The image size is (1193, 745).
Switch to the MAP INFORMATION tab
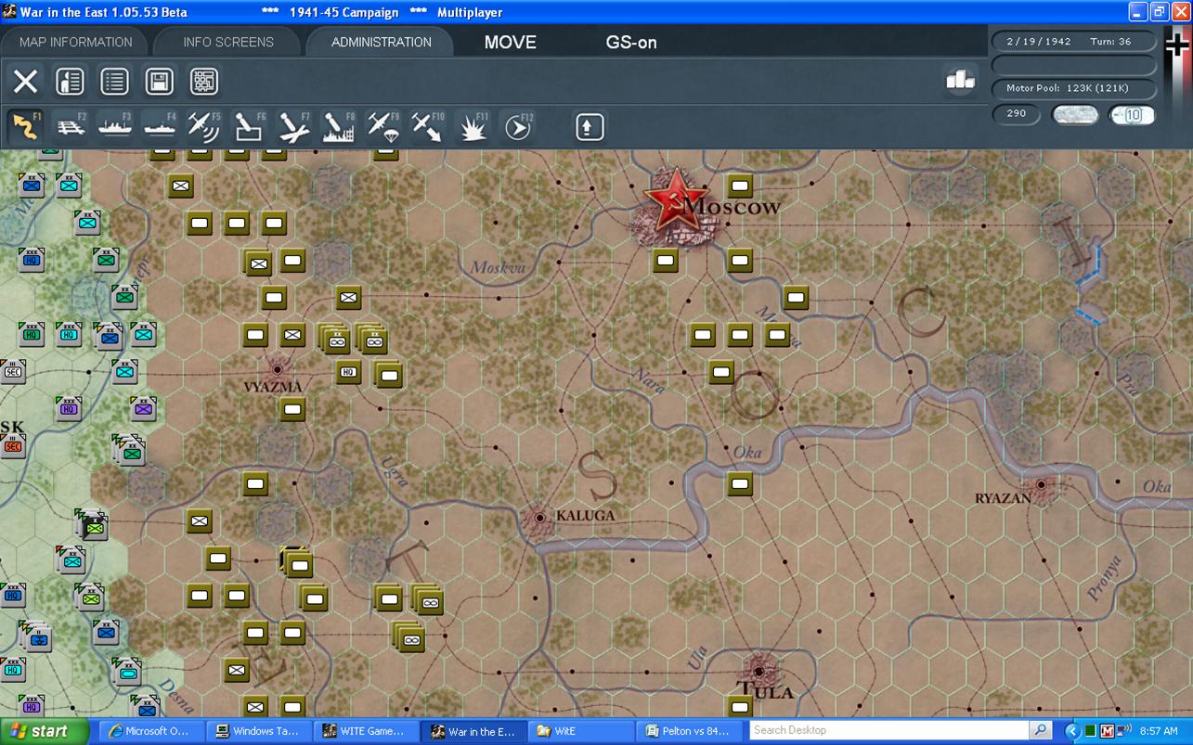75,42
